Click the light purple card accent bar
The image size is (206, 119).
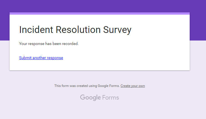99,14
